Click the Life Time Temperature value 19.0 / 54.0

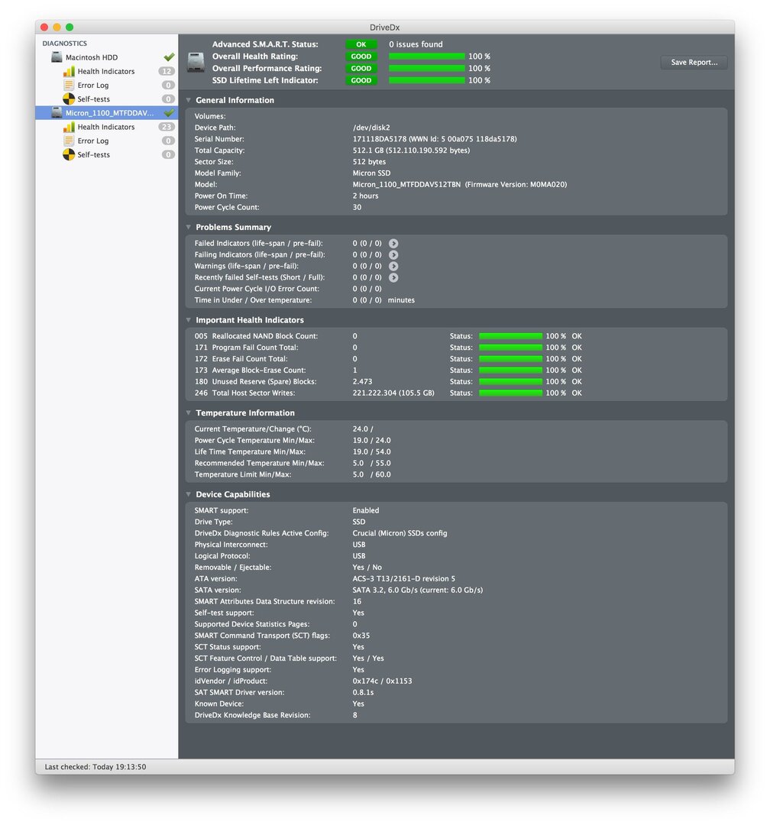[x=371, y=451]
